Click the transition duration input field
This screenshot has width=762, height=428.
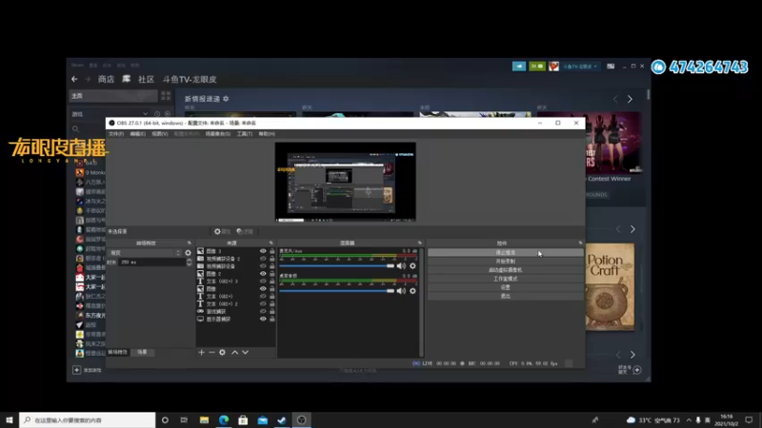(151, 263)
